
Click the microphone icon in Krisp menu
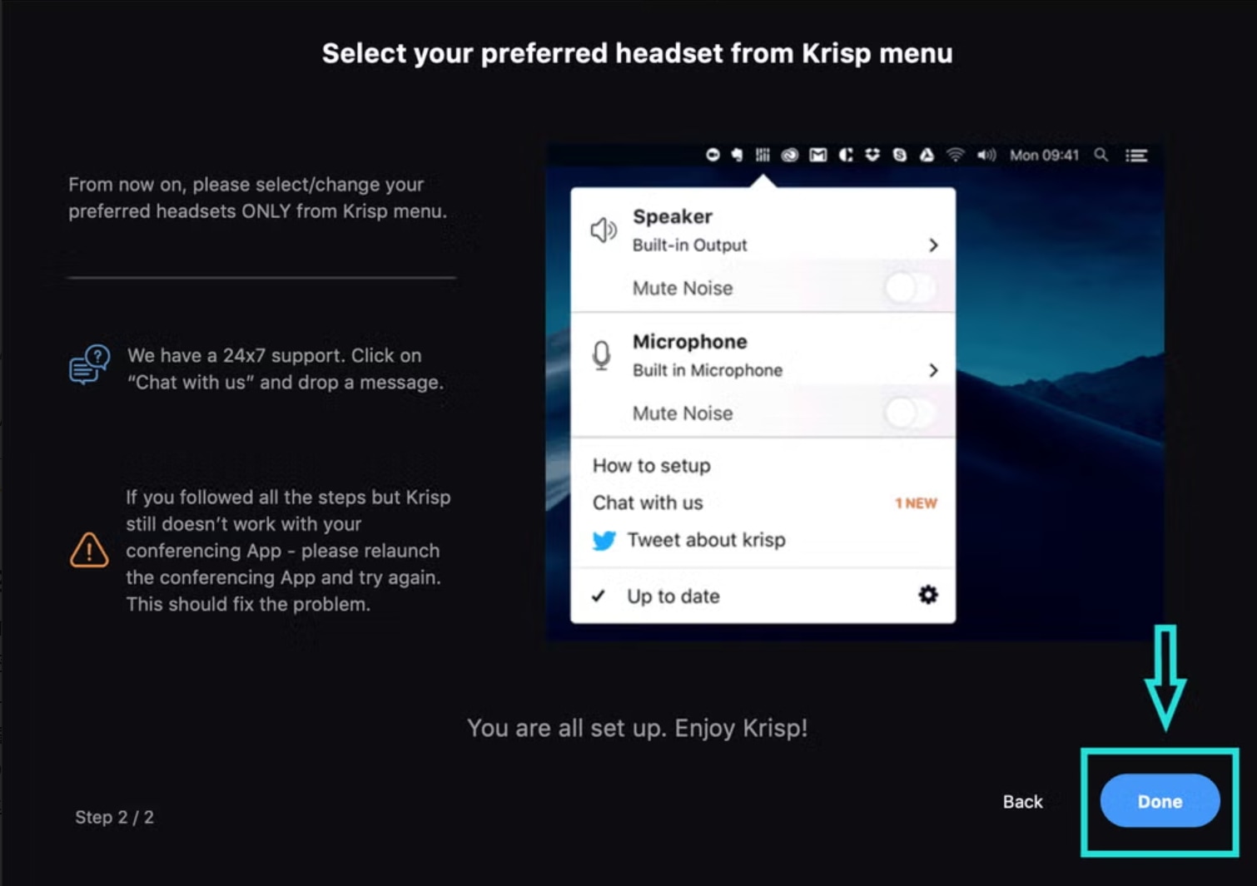601,355
